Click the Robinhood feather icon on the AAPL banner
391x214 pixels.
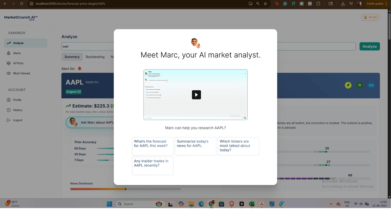pyautogui.click(x=348, y=85)
